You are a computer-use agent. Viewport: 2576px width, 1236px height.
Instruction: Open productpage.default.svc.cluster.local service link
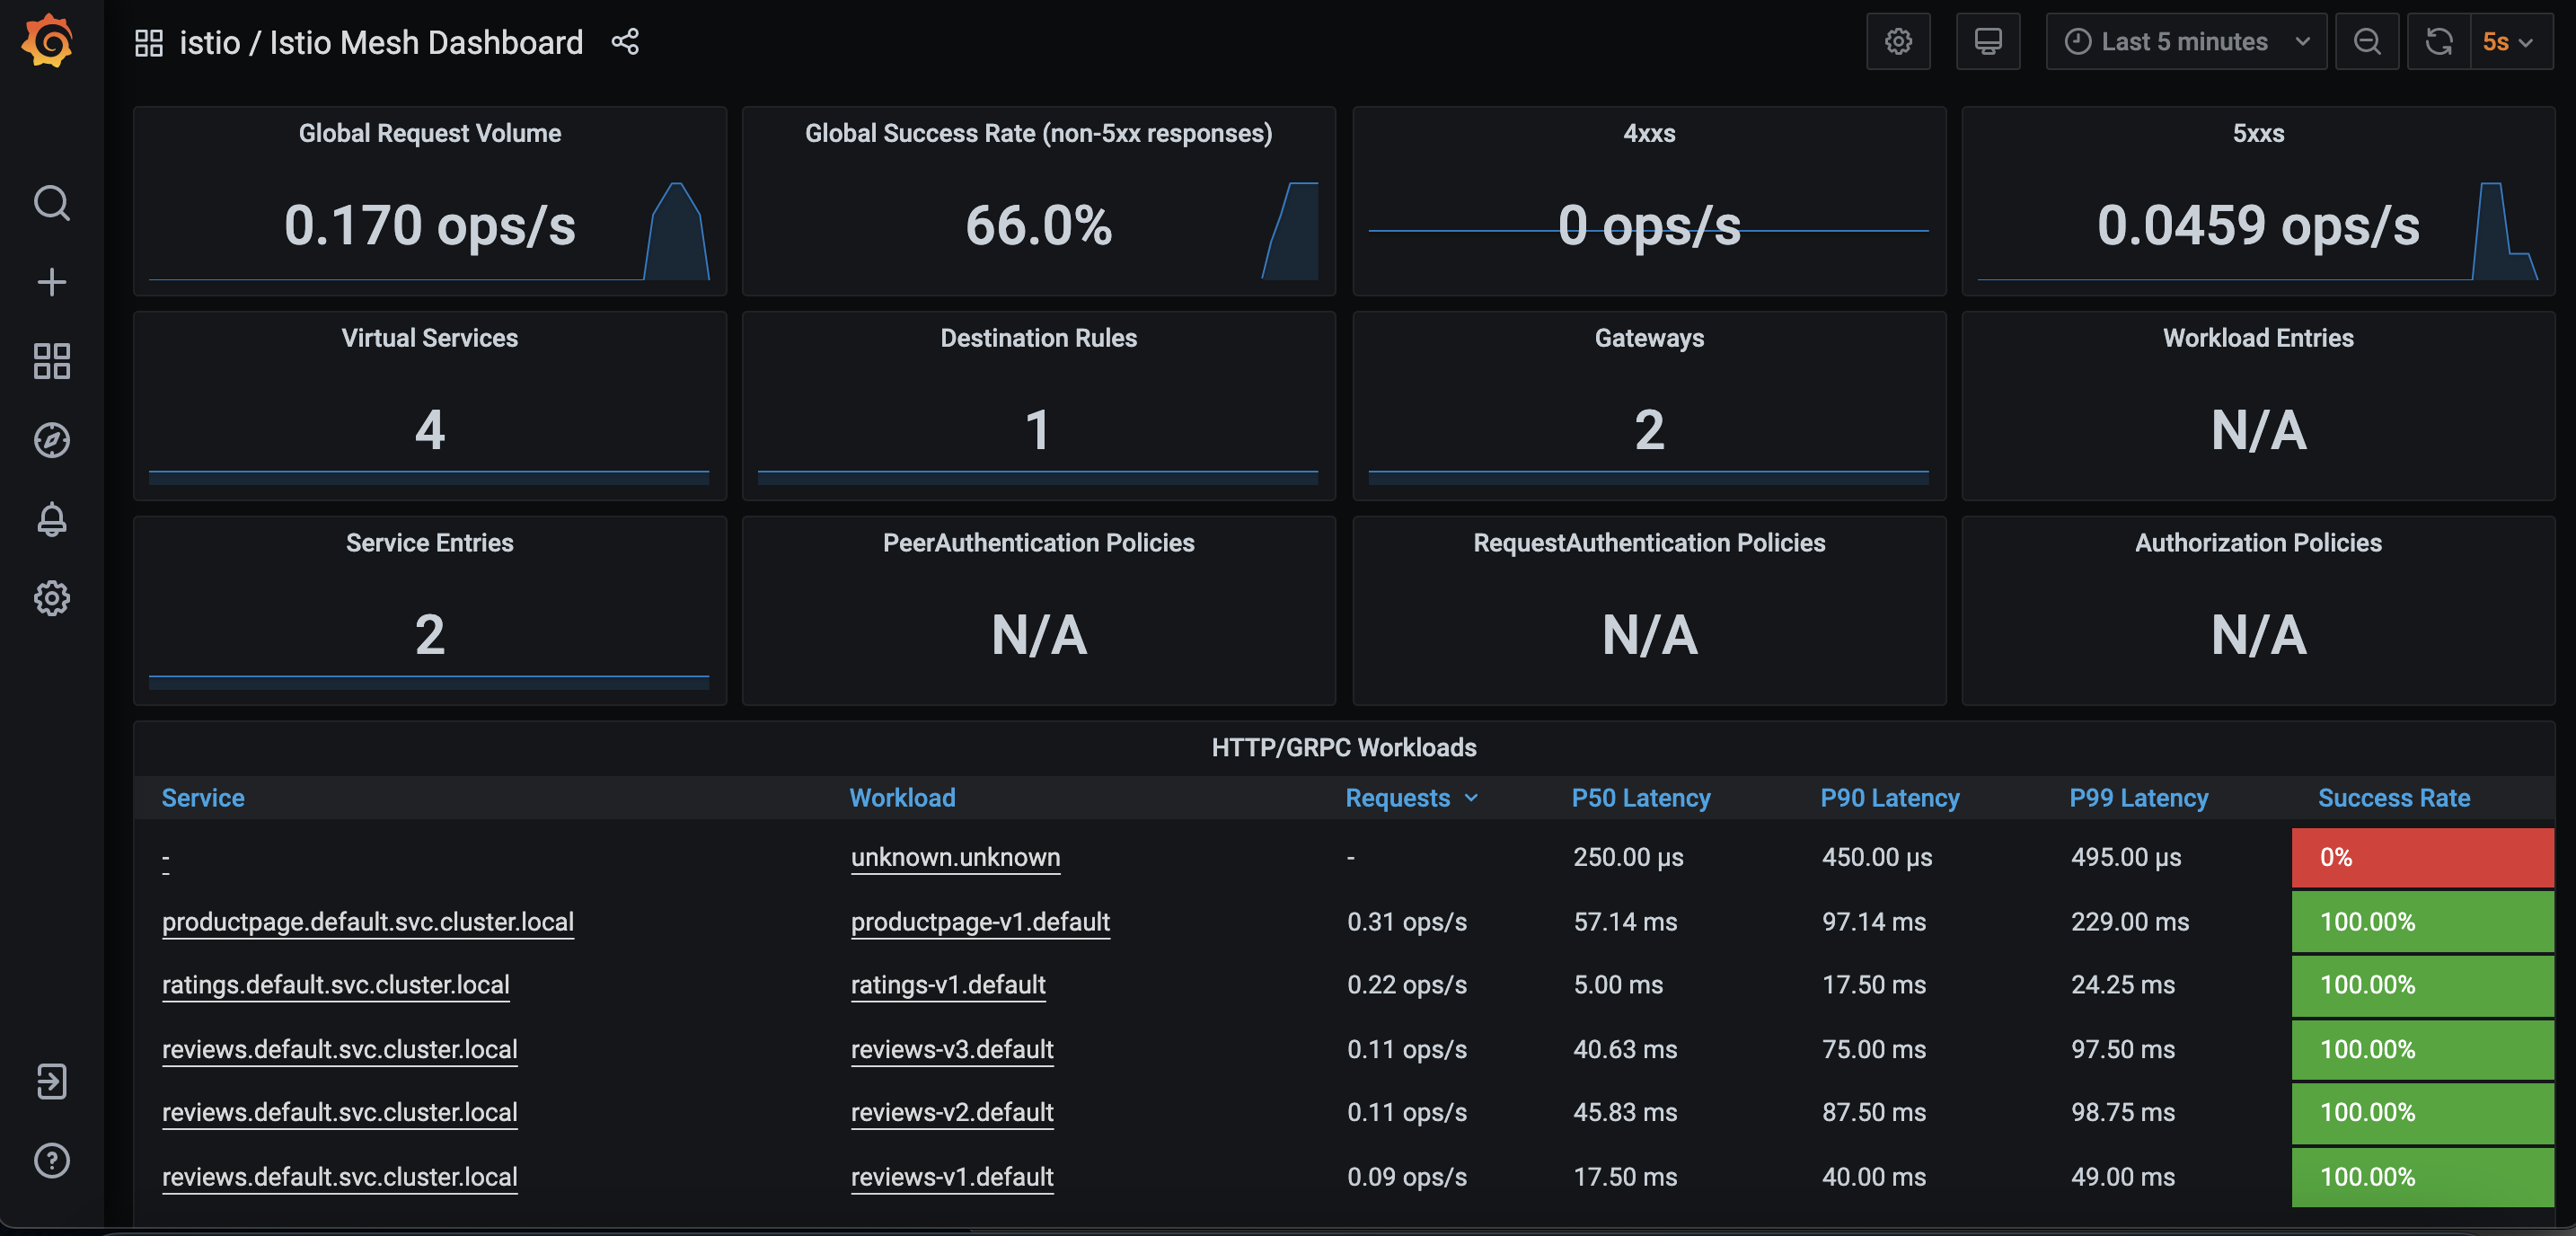click(367, 921)
